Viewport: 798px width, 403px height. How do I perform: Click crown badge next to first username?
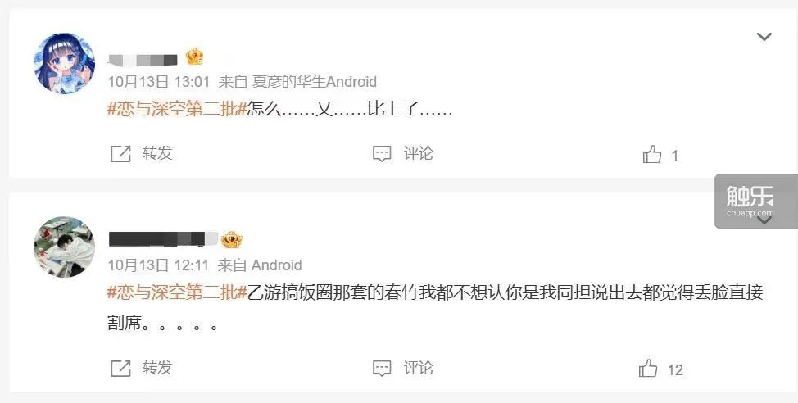[194, 57]
